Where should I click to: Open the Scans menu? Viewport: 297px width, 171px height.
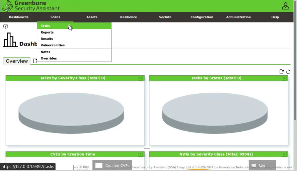pyautogui.click(x=55, y=17)
